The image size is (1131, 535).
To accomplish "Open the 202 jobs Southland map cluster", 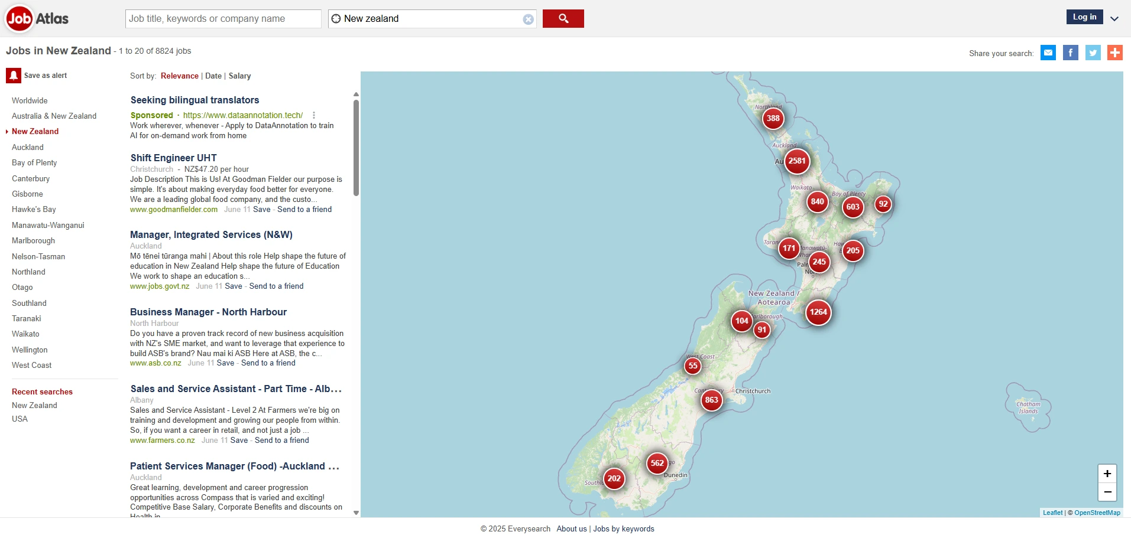I will 614,478.
